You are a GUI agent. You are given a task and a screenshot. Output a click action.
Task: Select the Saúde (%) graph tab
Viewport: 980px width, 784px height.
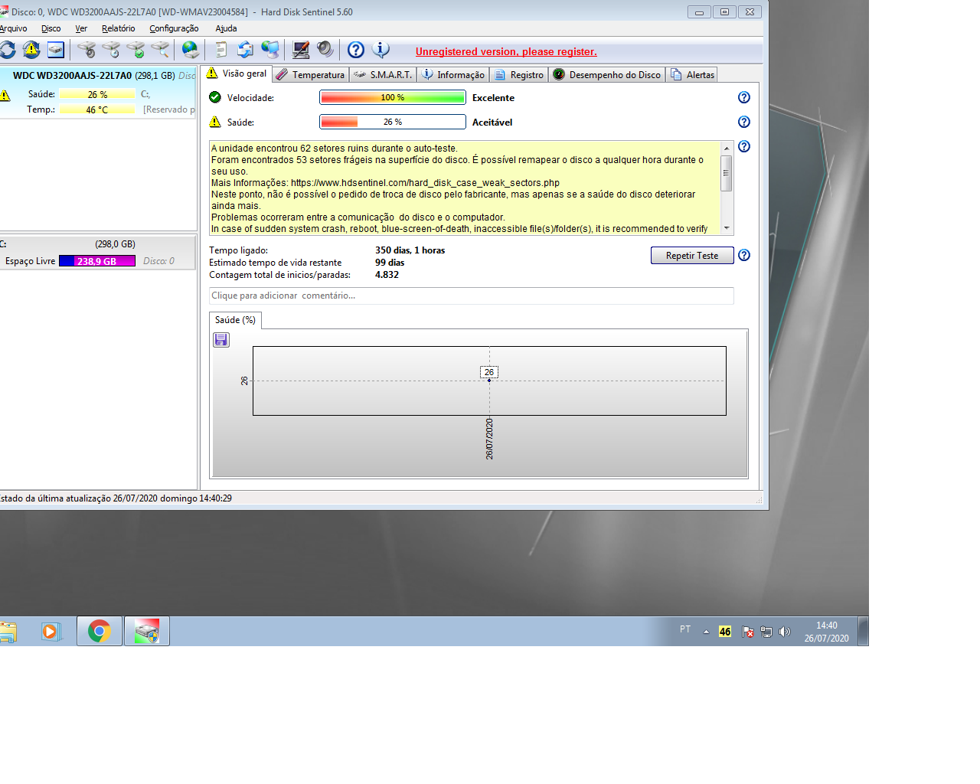(x=235, y=320)
